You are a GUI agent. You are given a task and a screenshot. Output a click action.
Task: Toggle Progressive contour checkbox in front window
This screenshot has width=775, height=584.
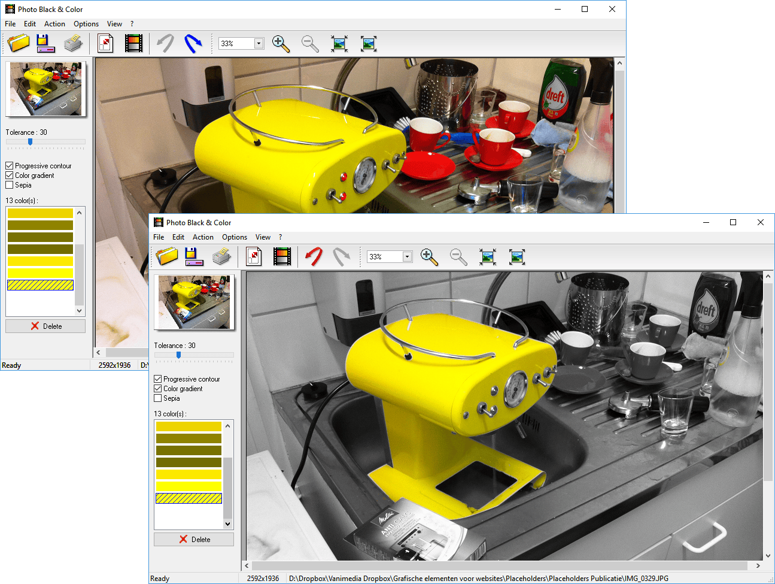[x=158, y=379]
